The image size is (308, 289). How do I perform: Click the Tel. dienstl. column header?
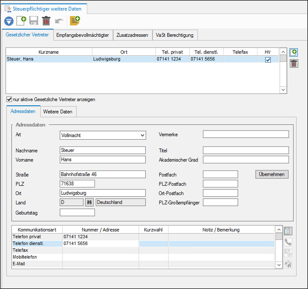pyautogui.click(x=206, y=52)
